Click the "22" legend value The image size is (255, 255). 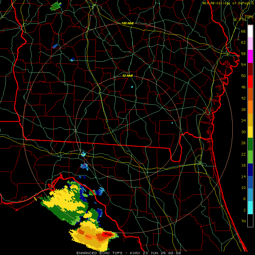click(x=243, y=154)
